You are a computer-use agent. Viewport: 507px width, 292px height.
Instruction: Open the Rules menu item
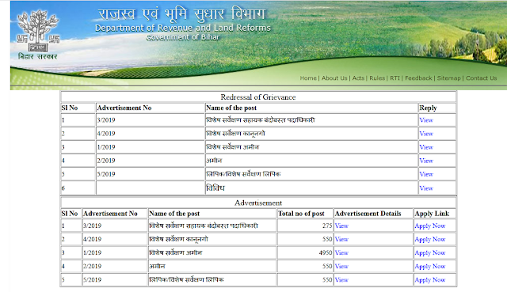click(x=377, y=78)
